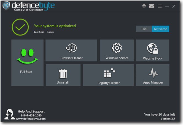Select the Uninstall label

pyautogui.click(x=63, y=82)
